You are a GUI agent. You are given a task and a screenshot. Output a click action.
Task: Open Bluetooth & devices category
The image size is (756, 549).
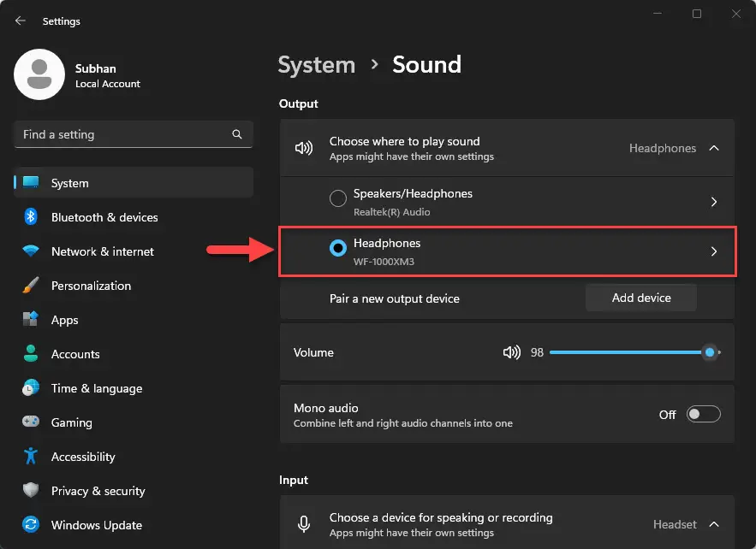(134, 216)
